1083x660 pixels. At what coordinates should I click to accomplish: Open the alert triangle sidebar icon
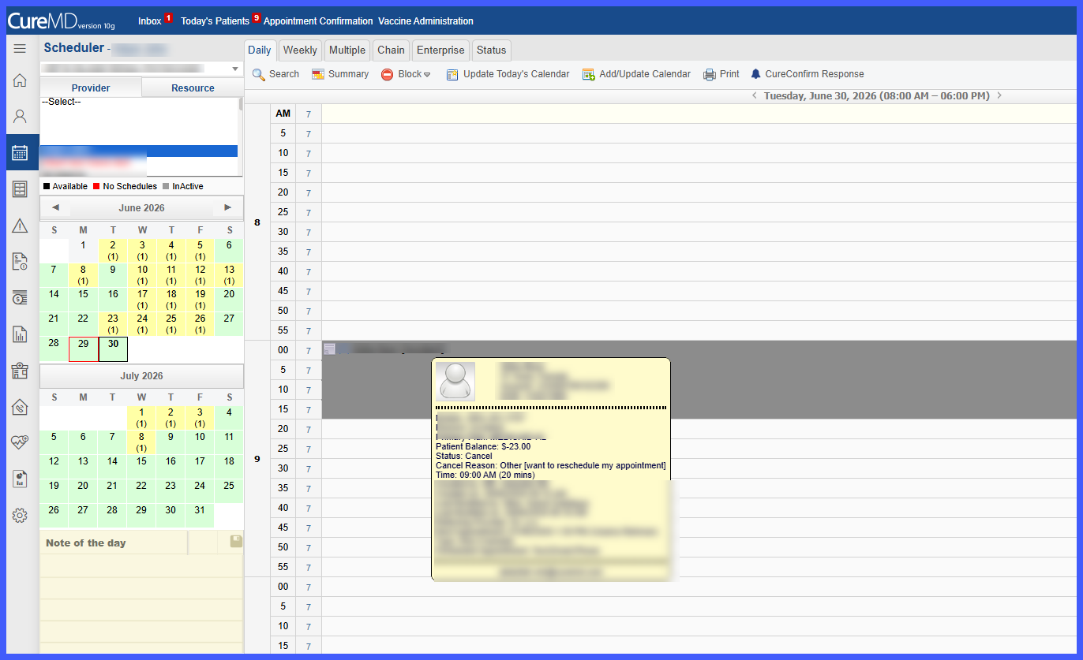[21, 226]
